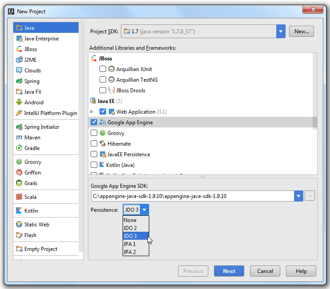Enable the Kotlin (Java) checkbox

tap(94, 165)
